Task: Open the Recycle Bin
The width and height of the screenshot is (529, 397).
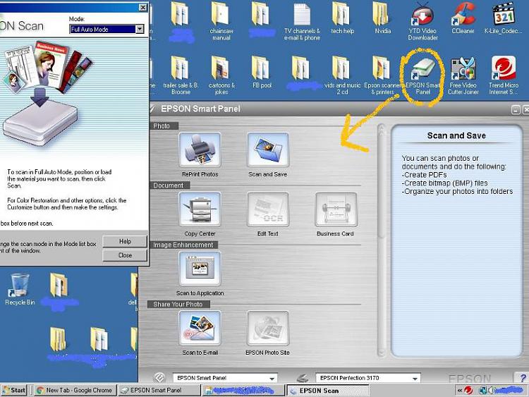Action: [x=20, y=289]
